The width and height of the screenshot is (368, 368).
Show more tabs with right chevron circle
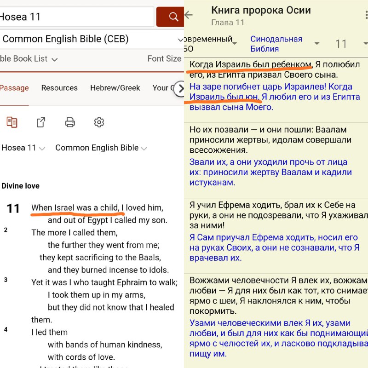click(180, 89)
